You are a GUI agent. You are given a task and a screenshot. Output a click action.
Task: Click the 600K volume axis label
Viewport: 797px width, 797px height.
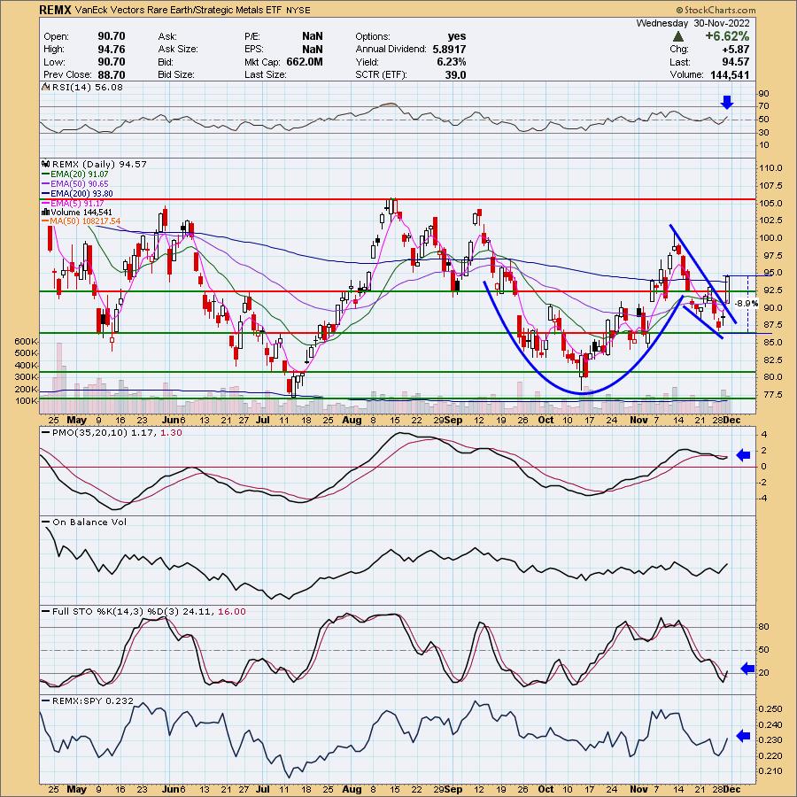27,341
